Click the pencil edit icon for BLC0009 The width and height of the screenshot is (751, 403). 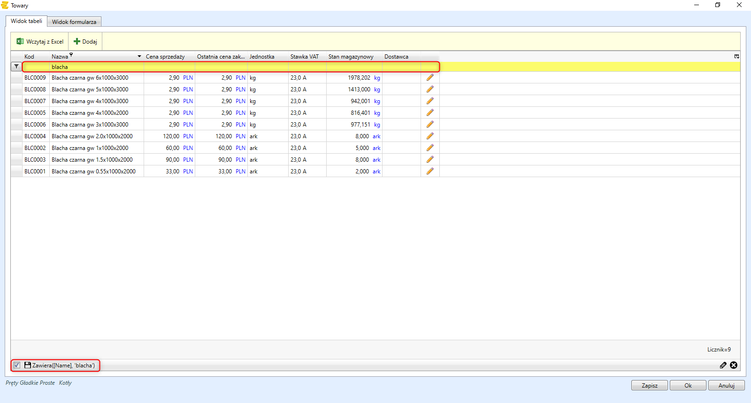coord(430,77)
